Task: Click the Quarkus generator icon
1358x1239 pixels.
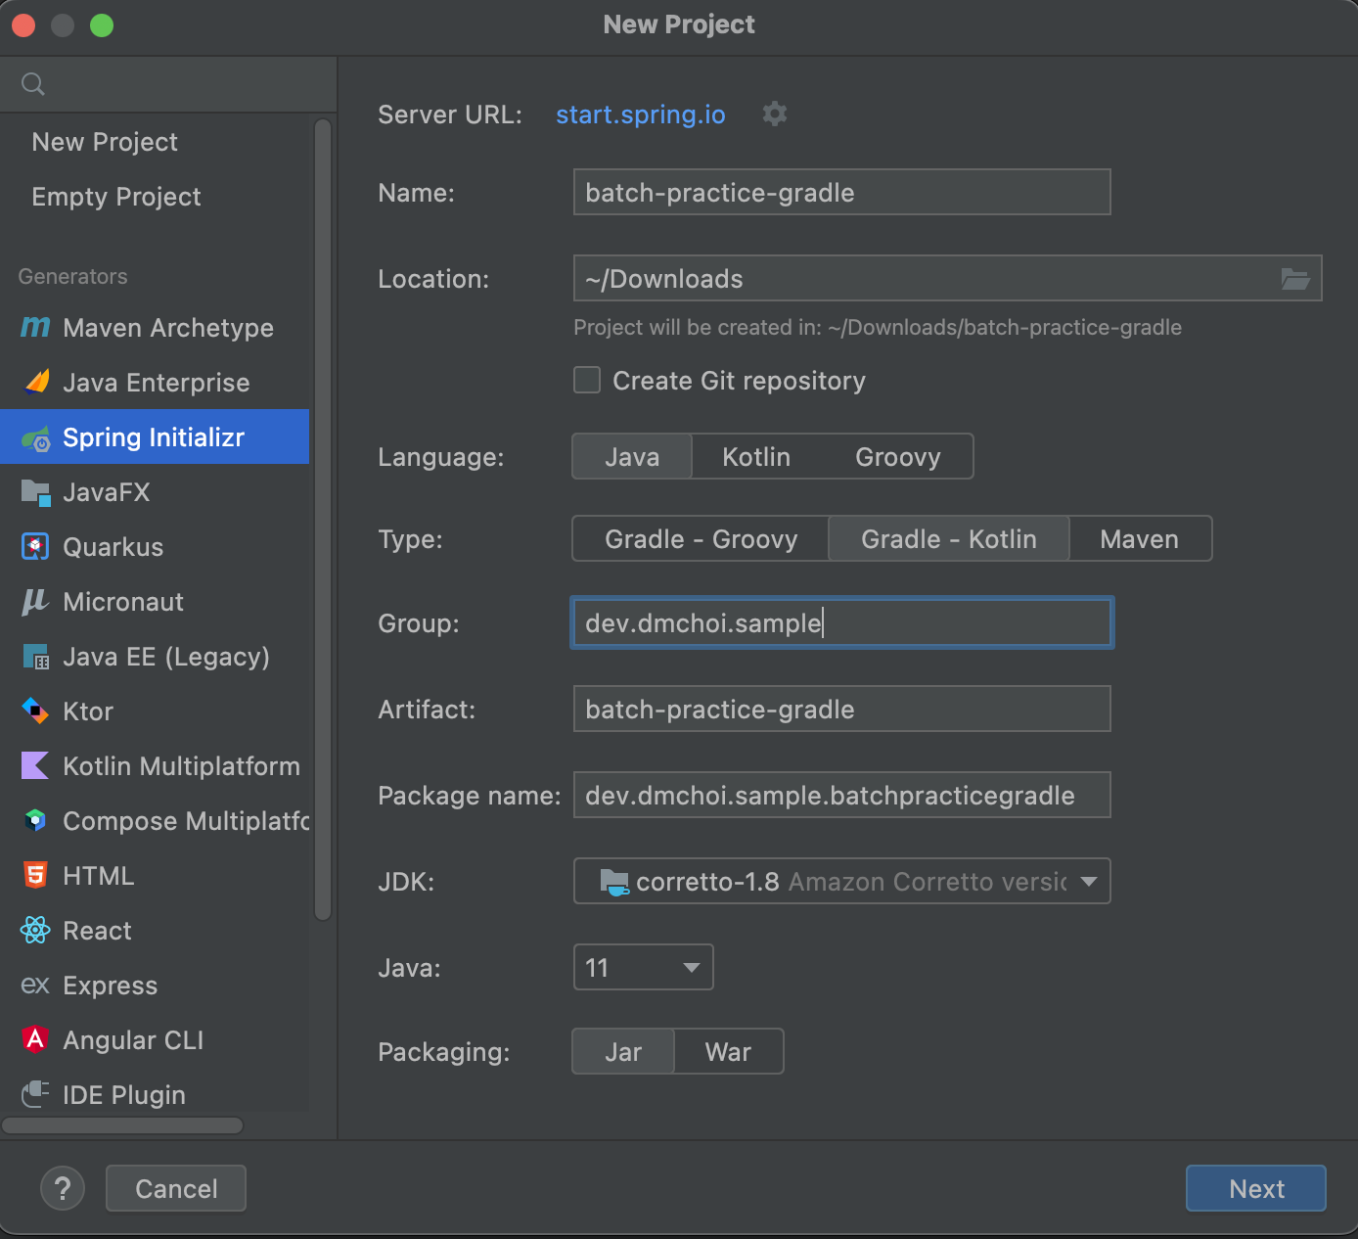Action: click(35, 547)
